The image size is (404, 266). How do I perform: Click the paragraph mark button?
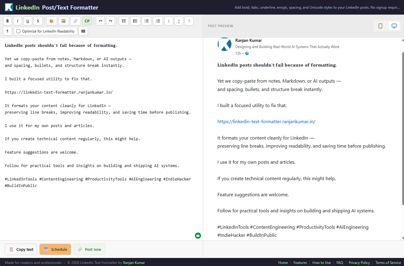pos(7,31)
